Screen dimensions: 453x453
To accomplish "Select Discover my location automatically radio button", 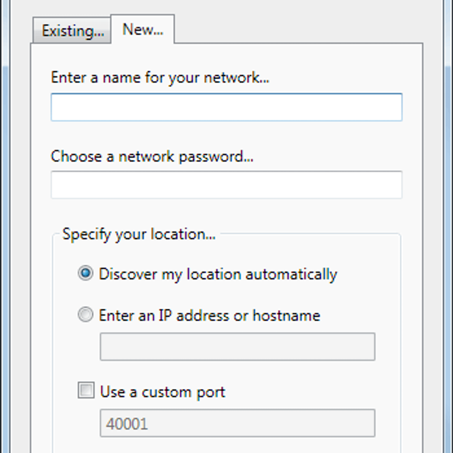I will pyautogui.click(x=86, y=273).
